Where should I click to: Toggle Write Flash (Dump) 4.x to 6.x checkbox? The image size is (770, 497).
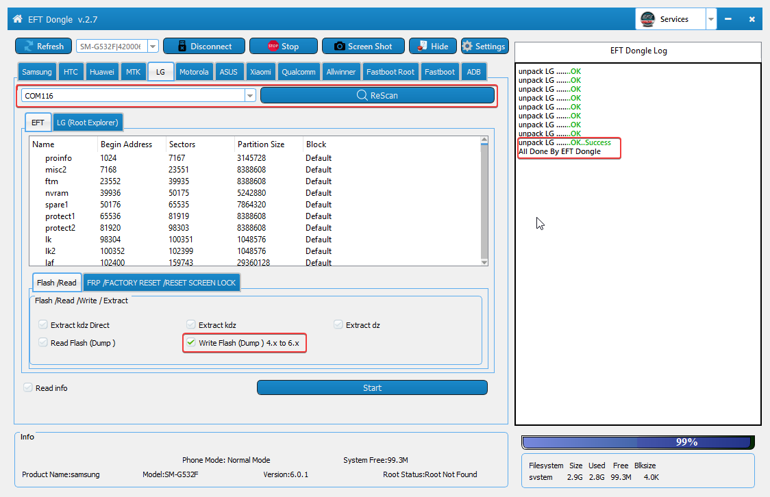[191, 342]
